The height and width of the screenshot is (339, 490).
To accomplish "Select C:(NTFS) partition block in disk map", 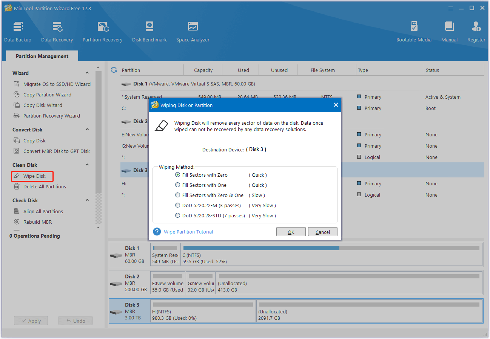I will pyautogui.click(x=331, y=254).
